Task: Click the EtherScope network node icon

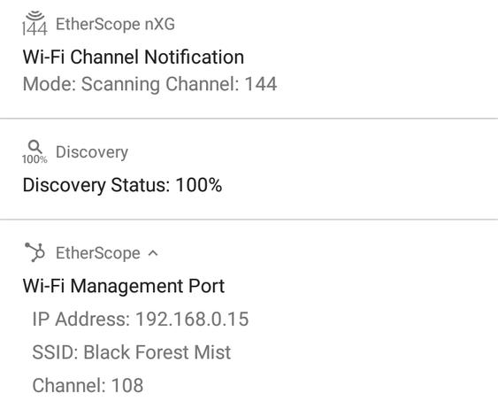Action: click(34, 252)
